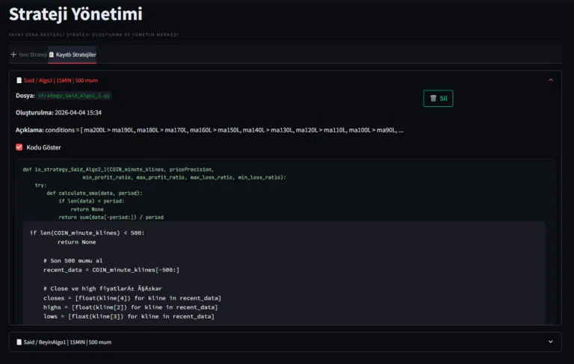574x364 pixels.
Task: Click the code line 'recent_data = COIN_minute_klines[-500:]'
Action: [111, 270]
